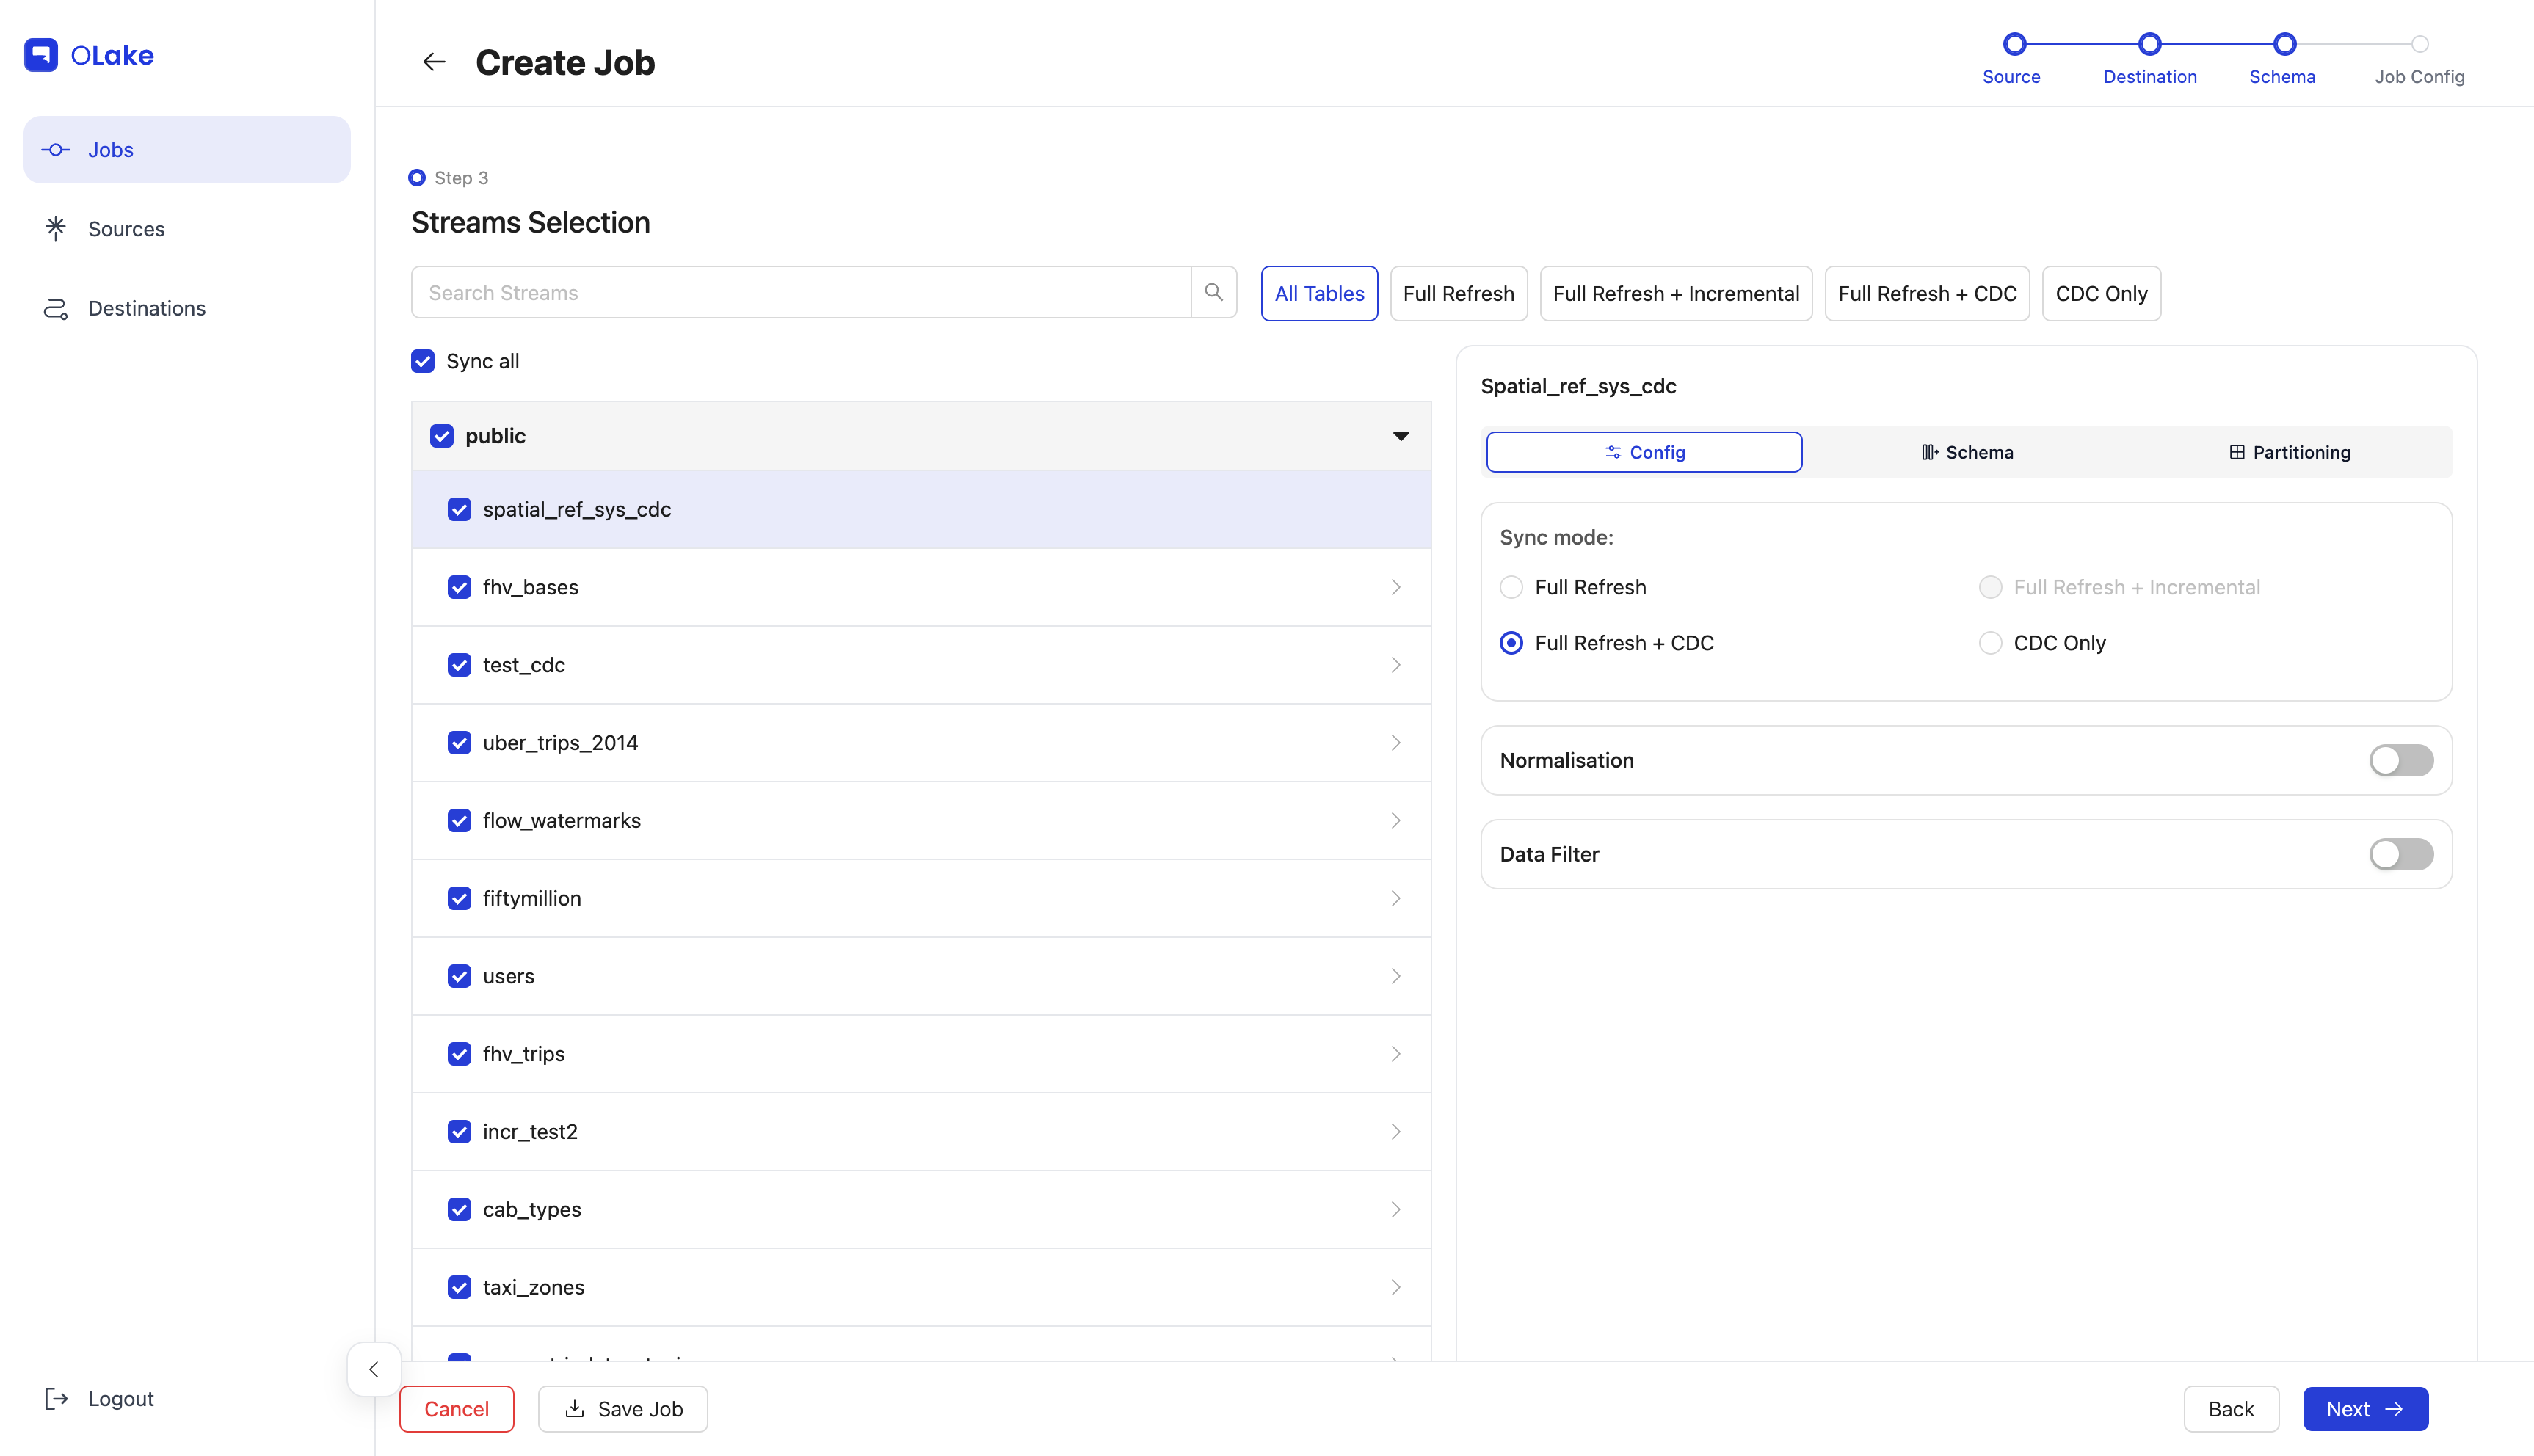This screenshot has height=1456, width=2534.
Task: Uncheck test_cdc stream checkbox
Action: pos(459,665)
